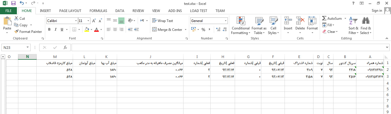The image size is (391, 114).
Task: Click the Format cells icon
Action: tap(312, 21)
